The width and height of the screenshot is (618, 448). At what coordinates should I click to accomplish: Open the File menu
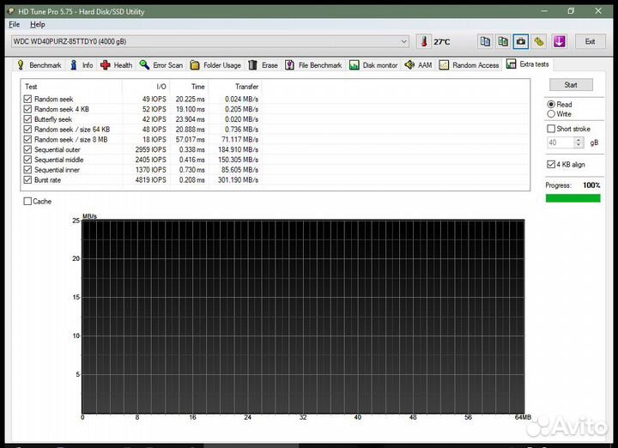(15, 25)
